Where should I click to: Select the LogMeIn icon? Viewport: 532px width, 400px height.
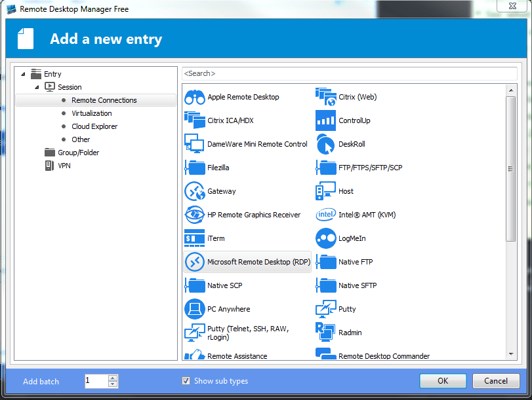pos(326,238)
